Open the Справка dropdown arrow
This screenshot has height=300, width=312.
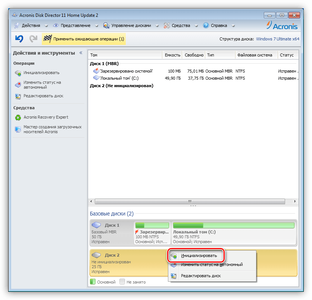[x=233, y=26]
